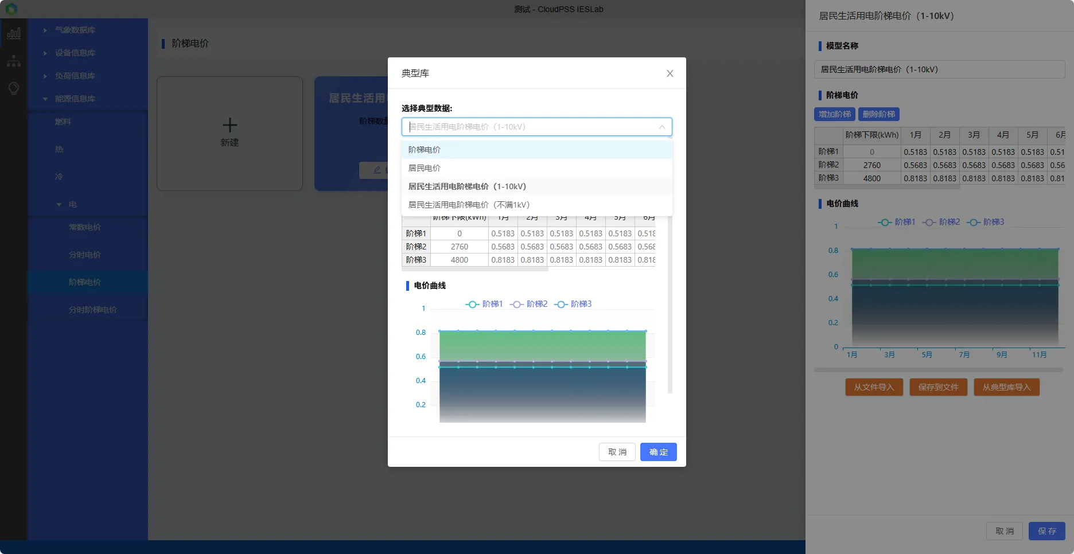1074x554 pixels.
Task: Click 阶梯2 value 2760 in dialog table
Action: coord(459,247)
